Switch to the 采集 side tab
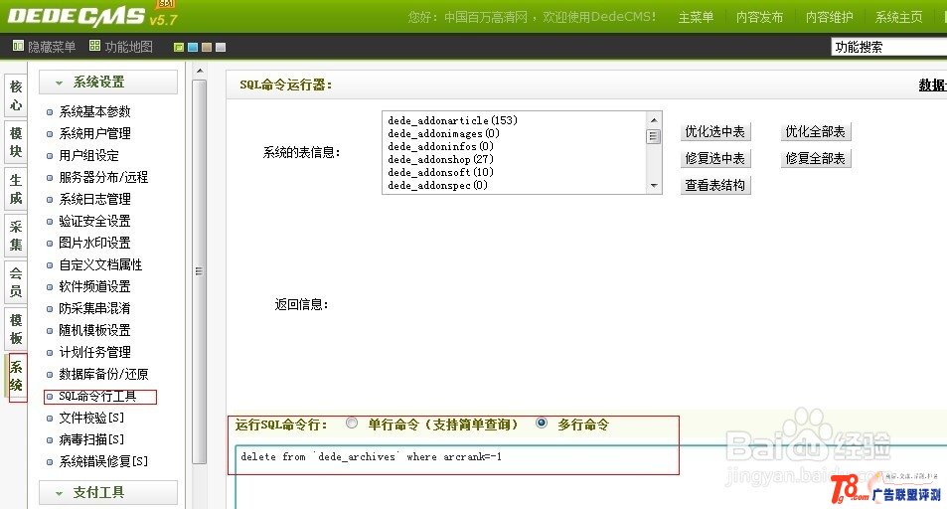This screenshot has width=947, height=509. [16, 236]
